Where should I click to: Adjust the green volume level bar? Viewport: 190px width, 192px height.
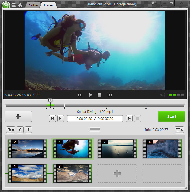(176, 95)
